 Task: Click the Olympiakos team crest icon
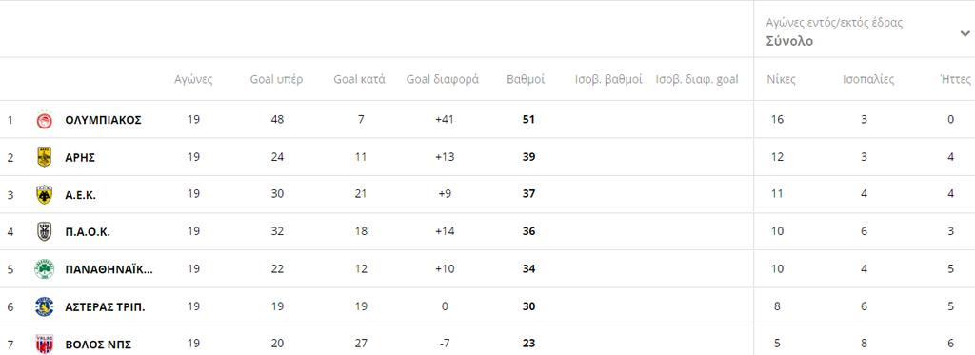(44, 119)
